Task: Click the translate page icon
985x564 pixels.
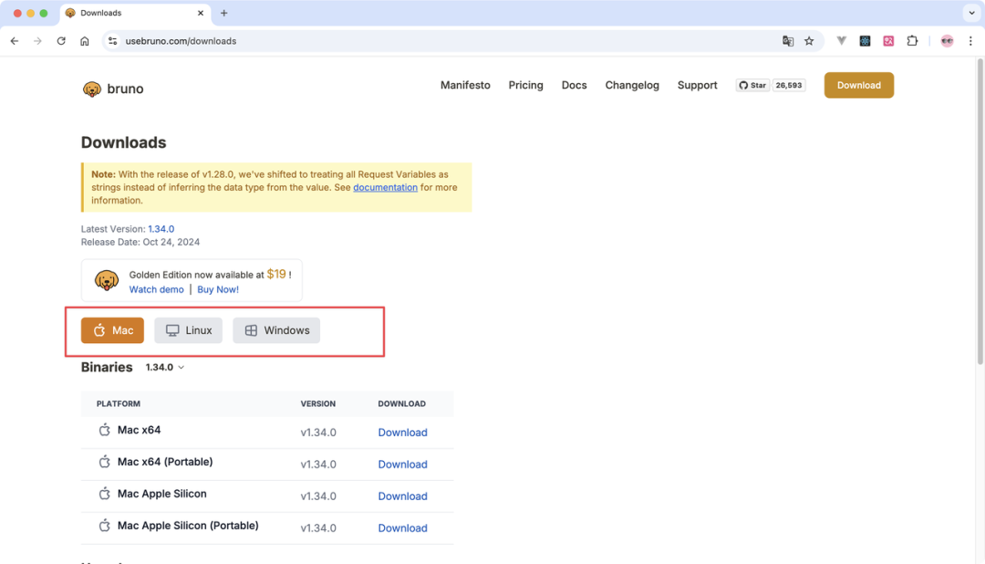Action: (x=788, y=41)
